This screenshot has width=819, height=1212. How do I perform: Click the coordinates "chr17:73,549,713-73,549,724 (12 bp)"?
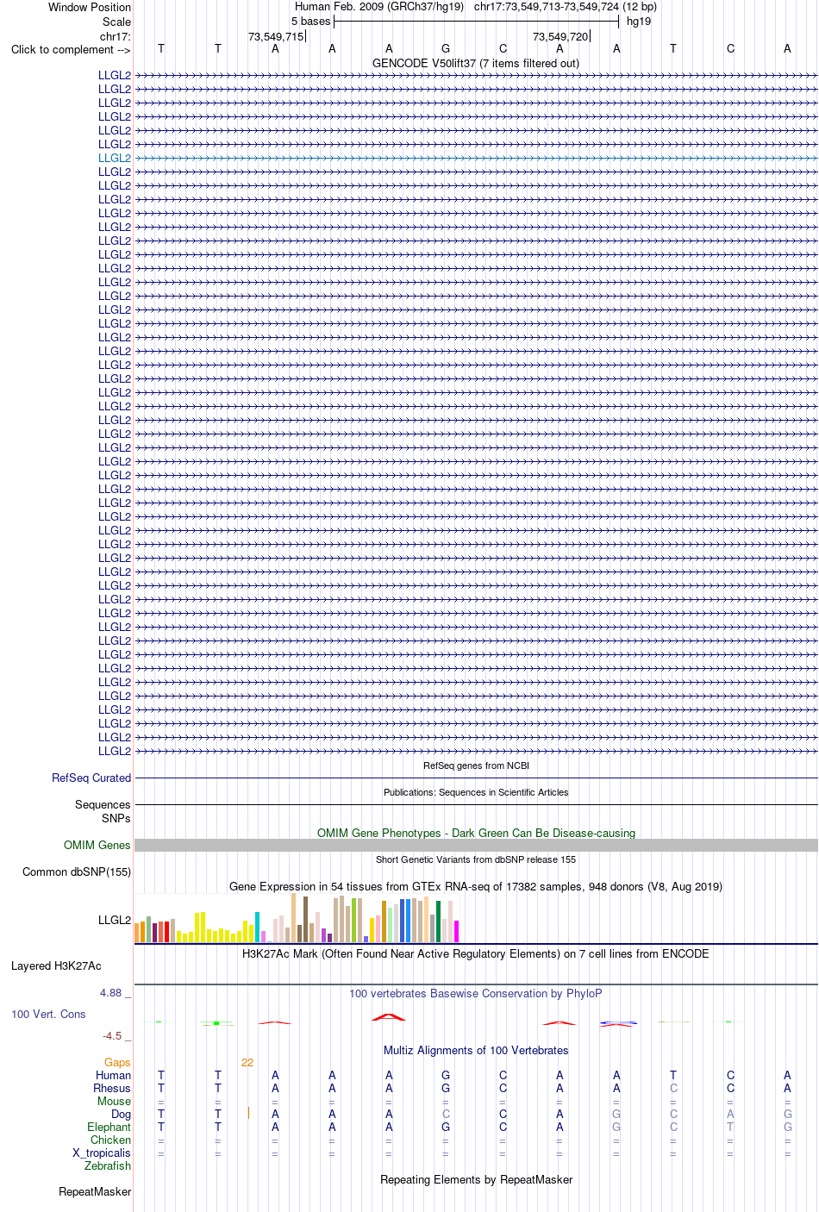coord(566,7)
